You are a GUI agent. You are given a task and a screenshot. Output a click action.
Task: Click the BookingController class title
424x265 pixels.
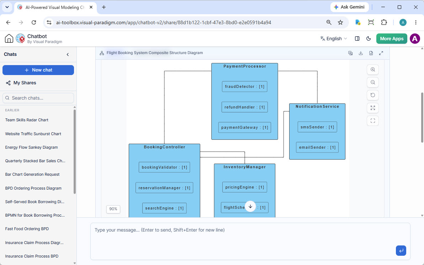(164, 147)
